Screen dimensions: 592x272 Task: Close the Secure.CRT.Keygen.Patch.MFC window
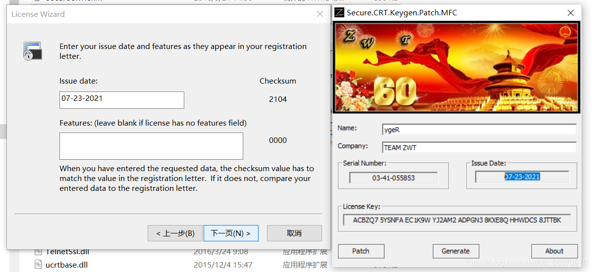pos(571,13)
